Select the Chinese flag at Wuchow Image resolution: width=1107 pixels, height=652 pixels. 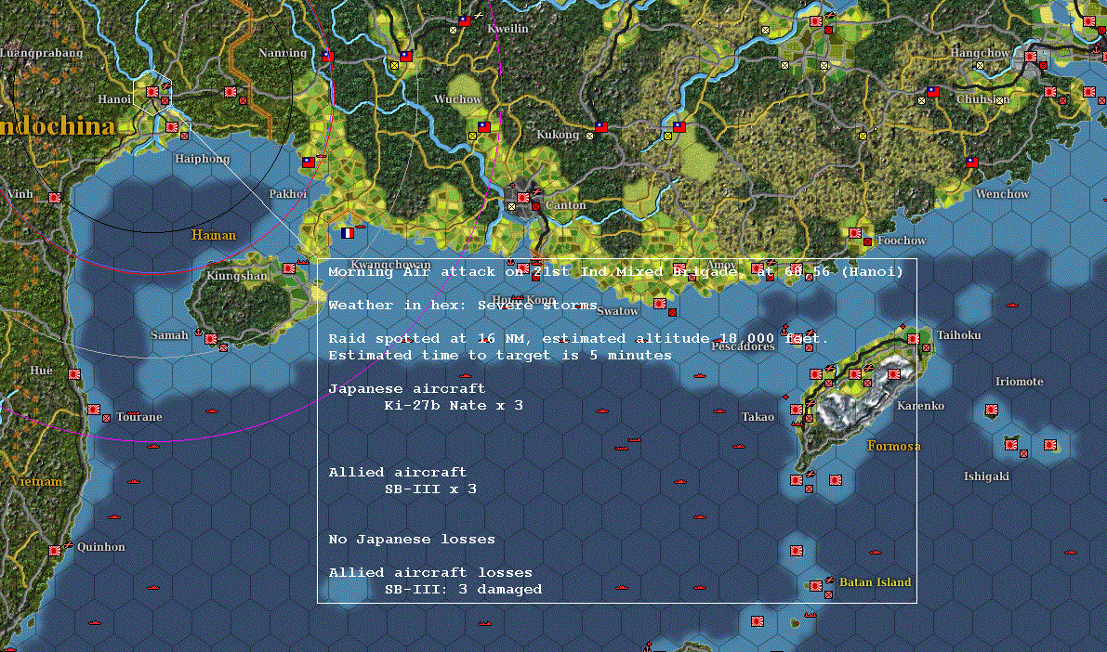point(483,127)
